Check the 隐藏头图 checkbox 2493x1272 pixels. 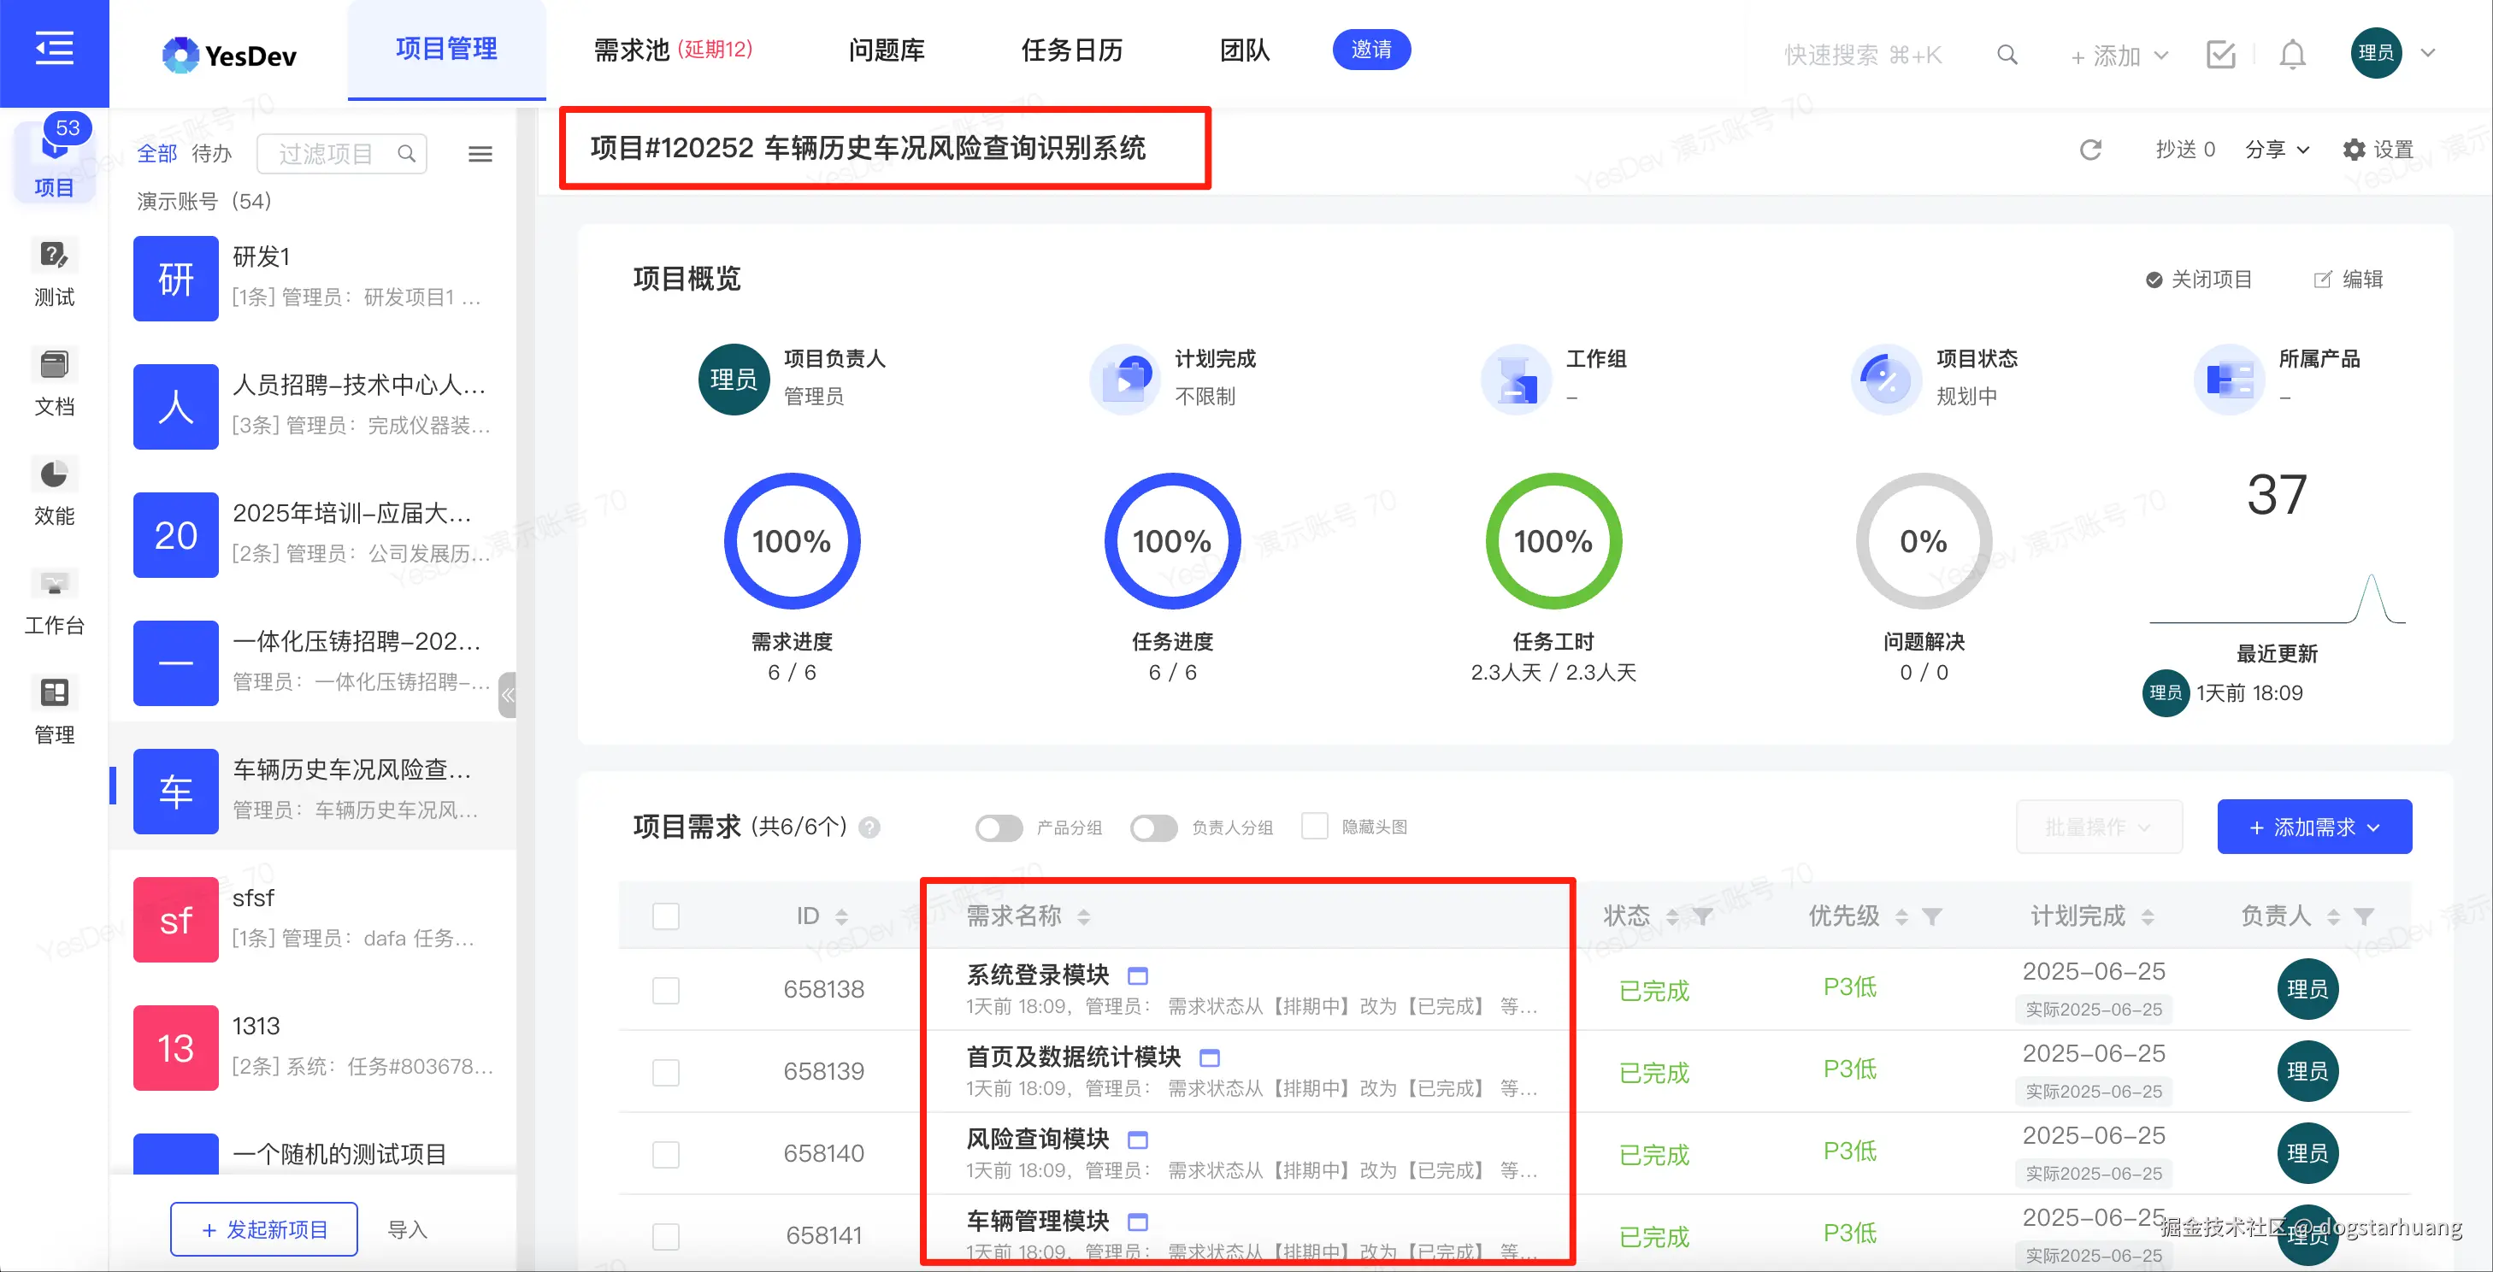[x=1314, y=826]
